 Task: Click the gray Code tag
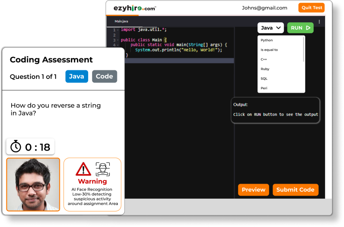[x=104, y=76]
